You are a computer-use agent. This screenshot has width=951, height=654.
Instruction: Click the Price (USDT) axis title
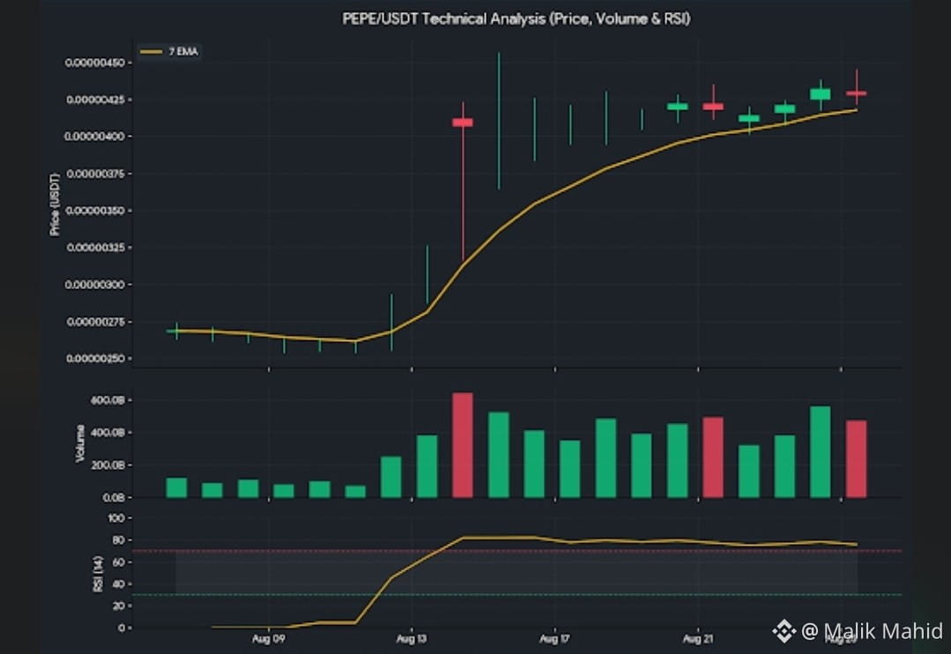coord(55,204)
